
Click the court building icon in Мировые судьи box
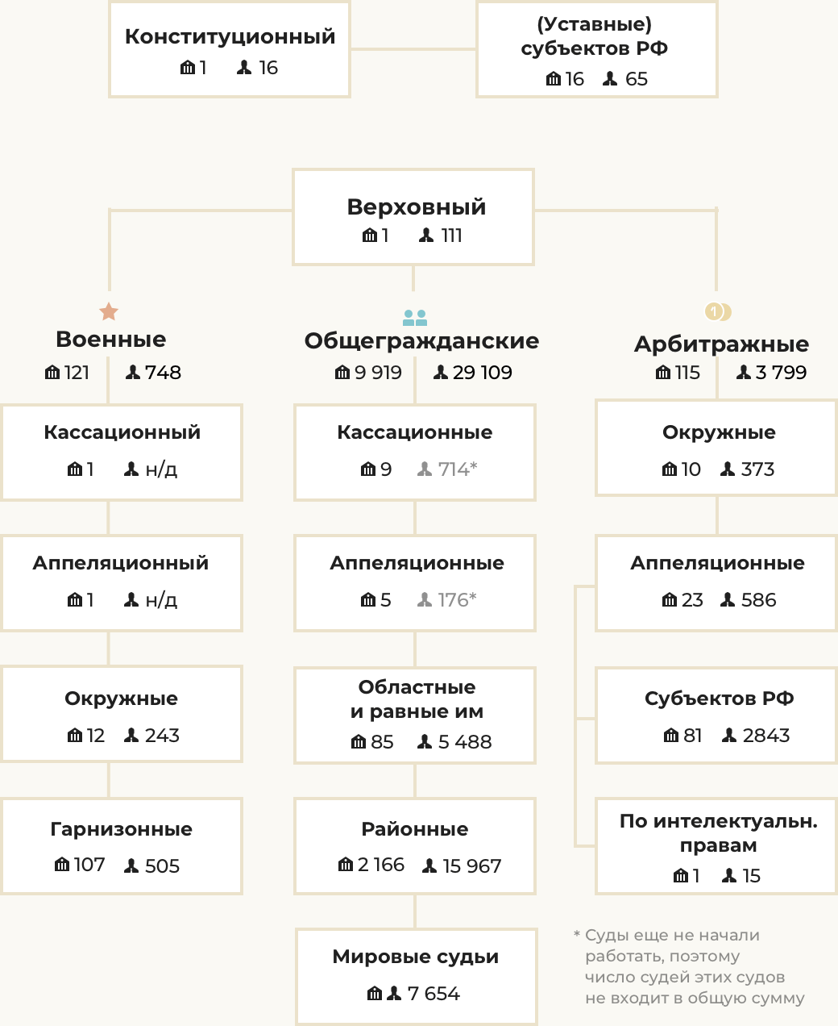[x=375, y=994]
